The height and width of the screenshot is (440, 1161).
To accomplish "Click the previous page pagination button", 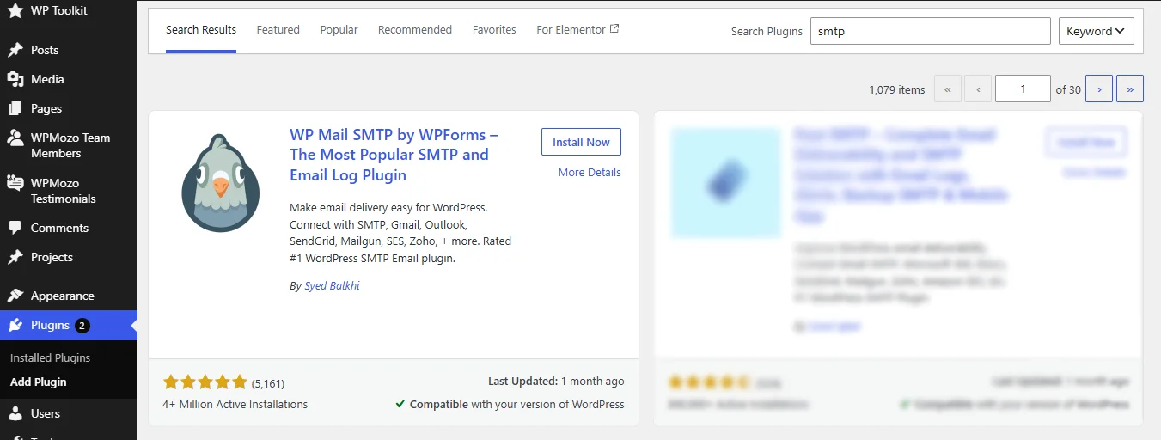I will (978, 89).
